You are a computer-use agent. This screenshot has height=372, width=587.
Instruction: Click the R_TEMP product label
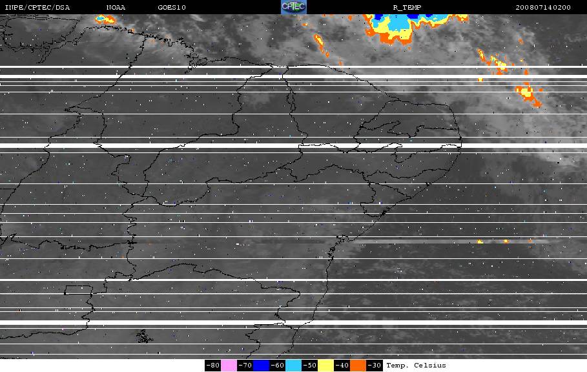click(x=407, y=8)
